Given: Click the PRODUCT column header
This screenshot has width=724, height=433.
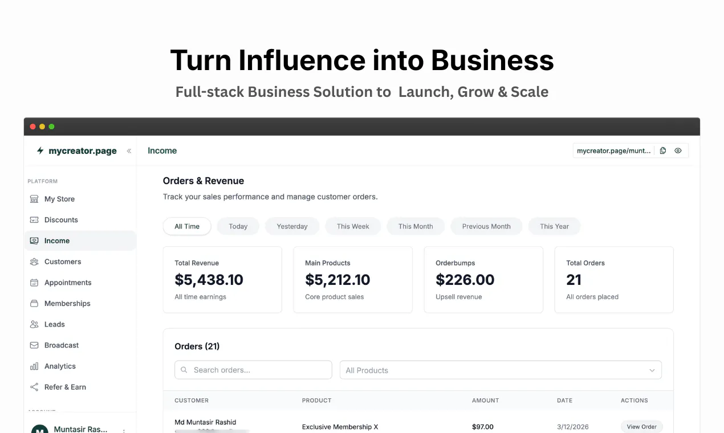Looking at the screenshot, I should pyautogui.click(x=317, y=401).
